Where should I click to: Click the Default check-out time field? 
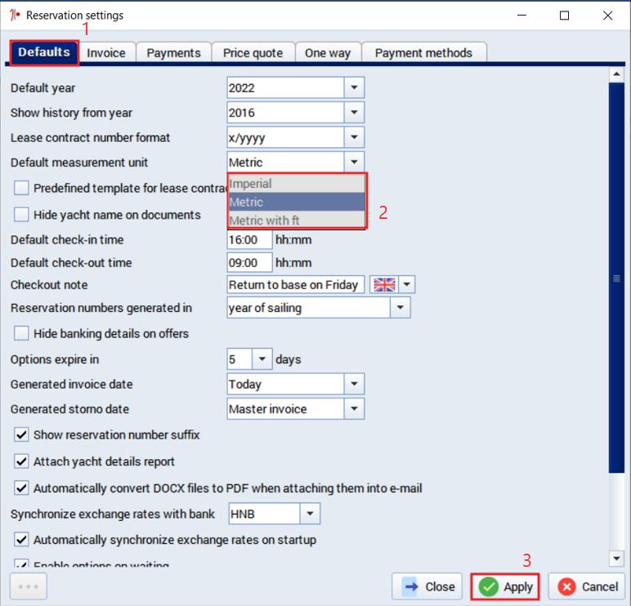pyautogui.click(x=249, y=263)
